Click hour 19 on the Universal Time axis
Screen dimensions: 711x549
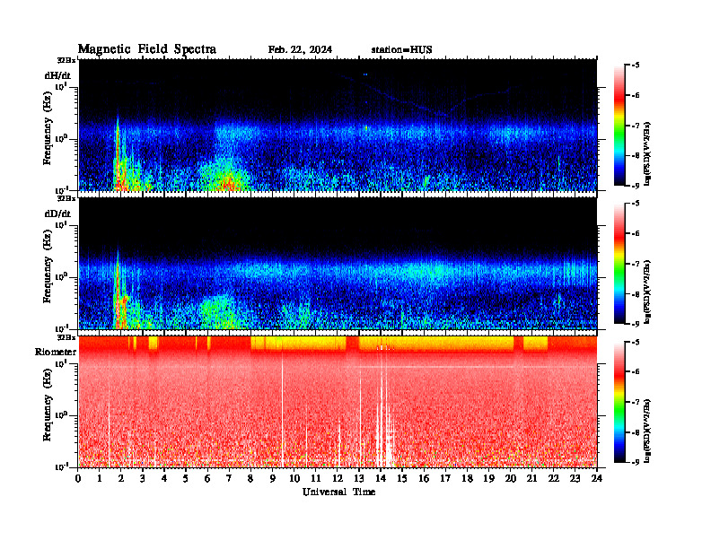[x=488, y=479]
